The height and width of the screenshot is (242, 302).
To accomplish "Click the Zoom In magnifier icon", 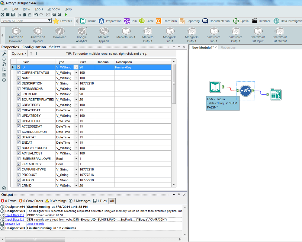I will 54,14.
